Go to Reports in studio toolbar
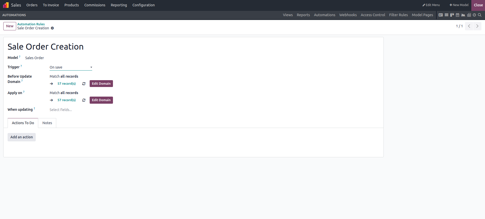The height and width of the screenshot is (219, 485). click(x=303, y=15)
